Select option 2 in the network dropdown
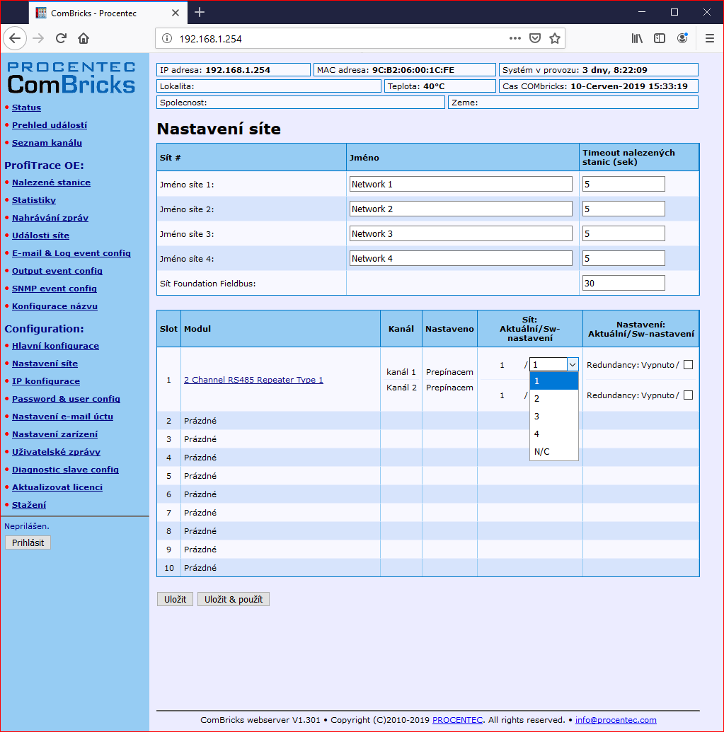This screenshot has height=732, width=724. [554, 398]
